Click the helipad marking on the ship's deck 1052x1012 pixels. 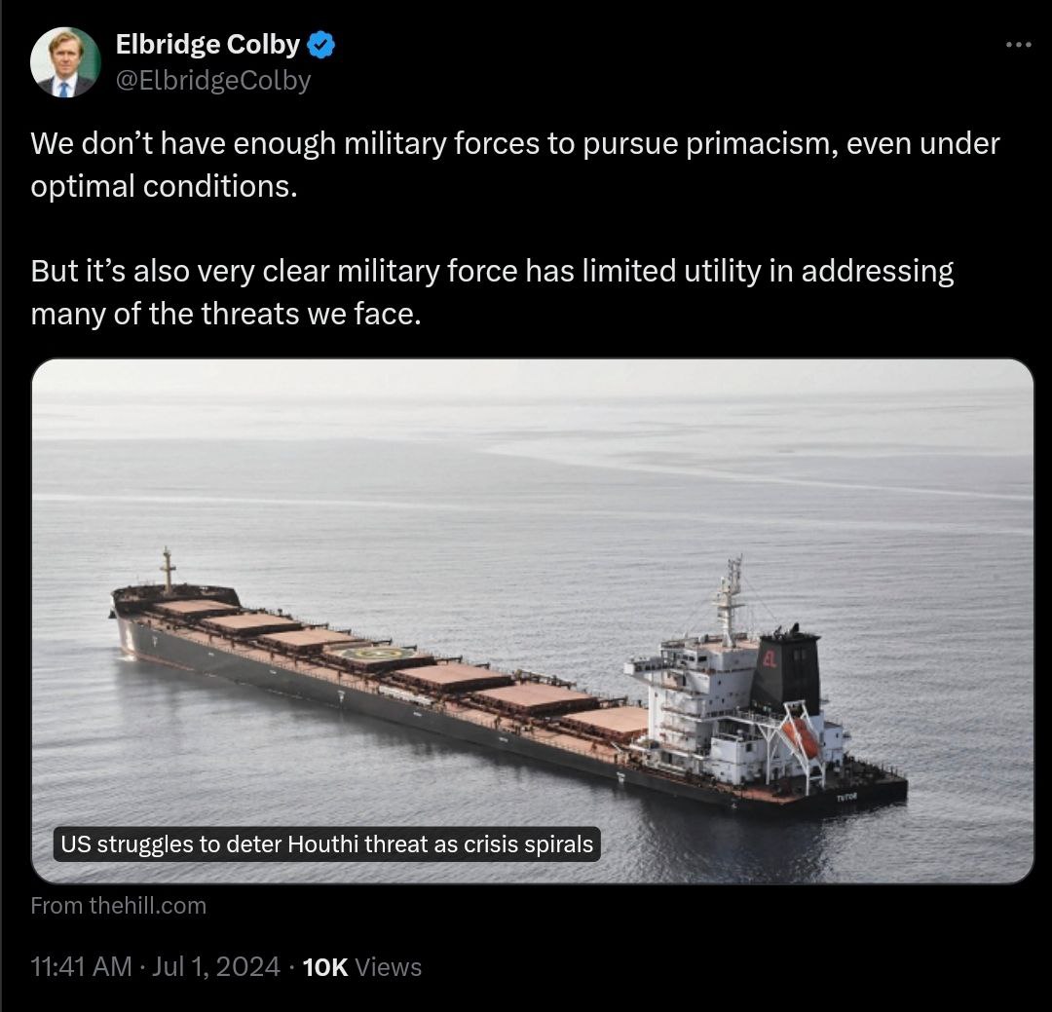pos(377,655)
